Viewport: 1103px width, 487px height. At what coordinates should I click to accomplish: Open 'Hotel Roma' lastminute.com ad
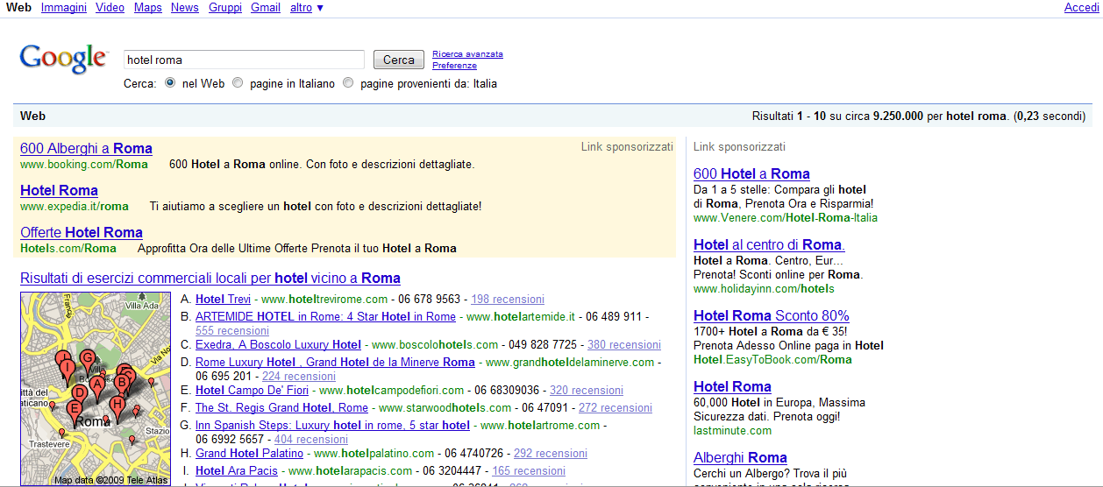pyautogui.click(x=732, y=387)
